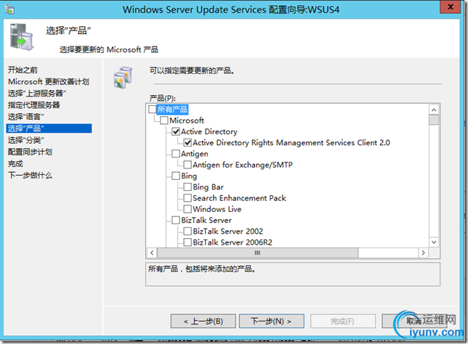Uncheck Active Directory Rights Management Services Client 2.0
The height and width of the screenshot is (344, 468).
[187, 143]
